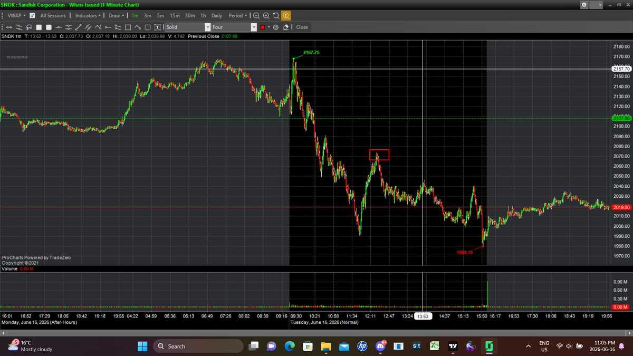
Task: Open the weather widget showing 16°C
Action: coord(31,346)
